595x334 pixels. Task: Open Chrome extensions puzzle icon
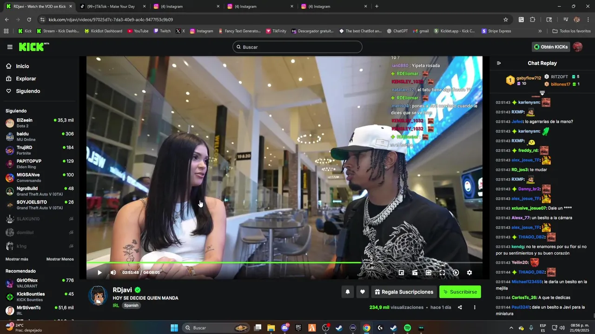533,19
